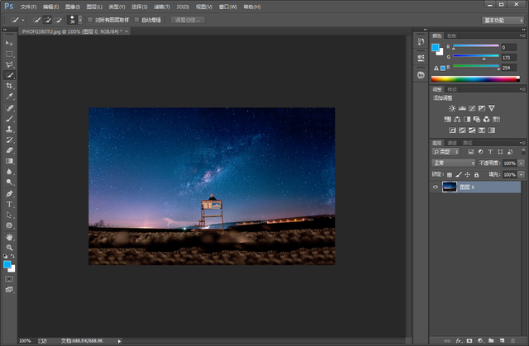Click the Brightness/Contrast adjustment icon
This screenshot has width=529, height=346.
452,108
